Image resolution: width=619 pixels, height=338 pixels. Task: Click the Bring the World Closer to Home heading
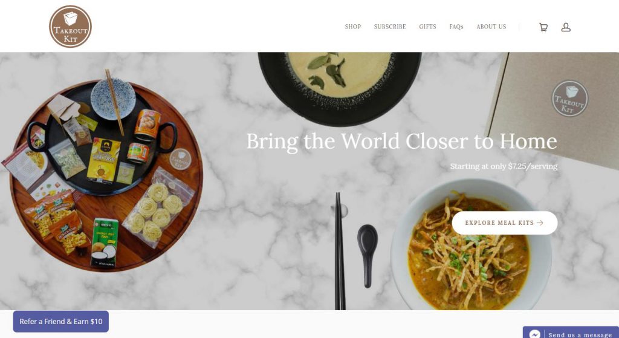pyautogui.click(x=401, y=141)
